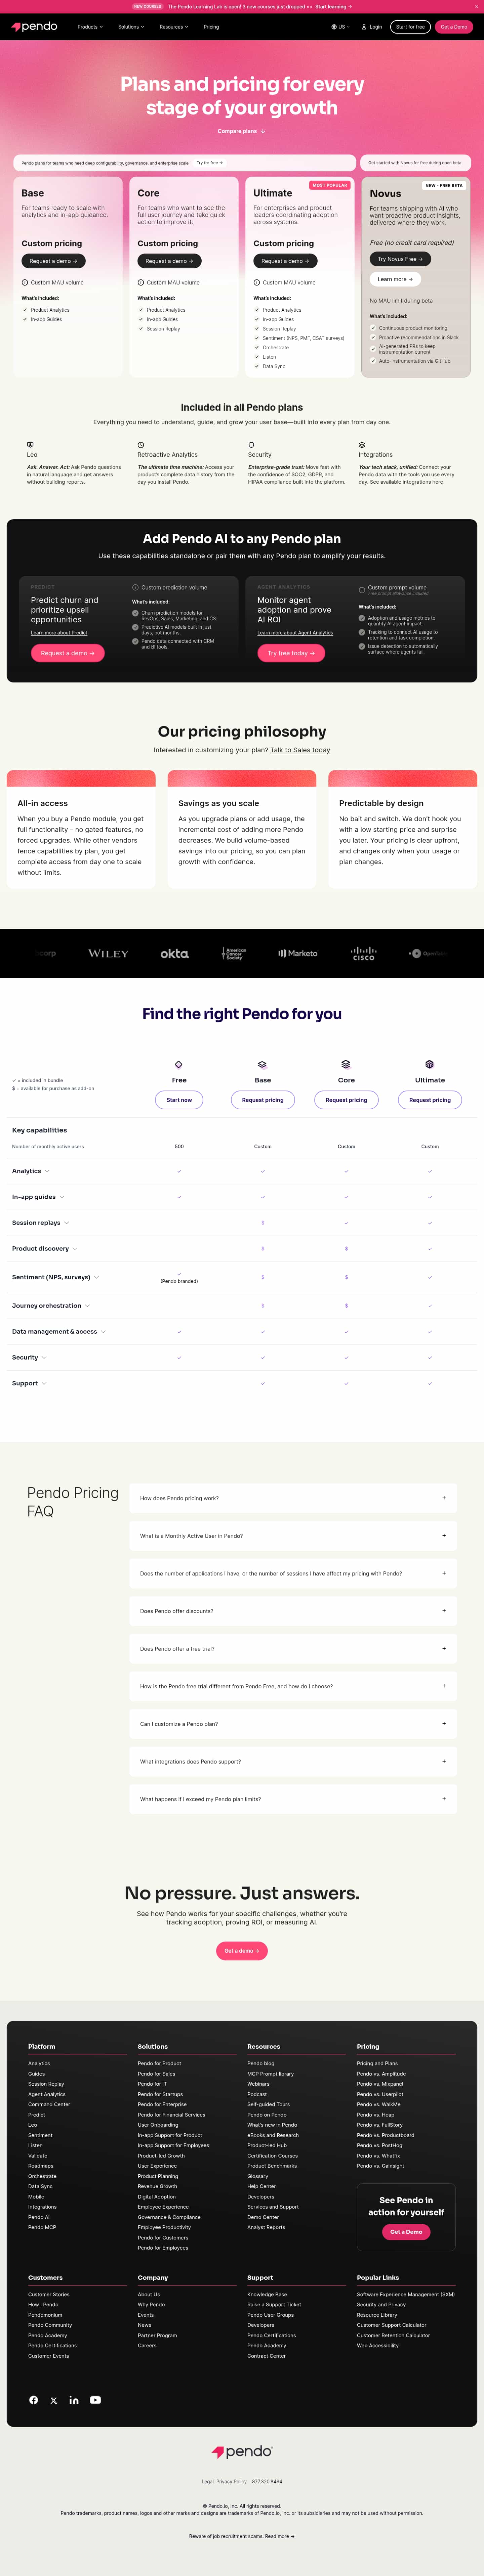This screenshot has height=2576, width=484.
Task: Click Request a demo under Core plan
Action: (x=169, y=261)
